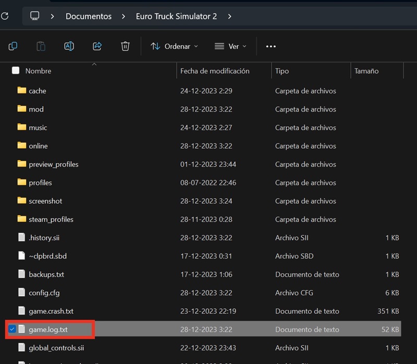This screenshot has width=417, height=364.
Task: Click the game.crash.txt file name
Action: pos(51,311)
